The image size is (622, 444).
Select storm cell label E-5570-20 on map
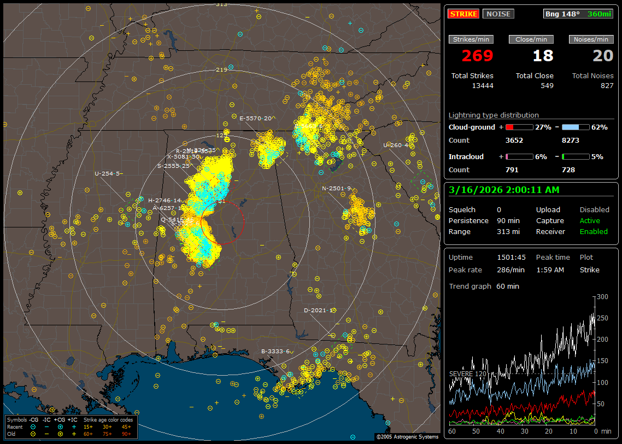[x=255, y=118]
